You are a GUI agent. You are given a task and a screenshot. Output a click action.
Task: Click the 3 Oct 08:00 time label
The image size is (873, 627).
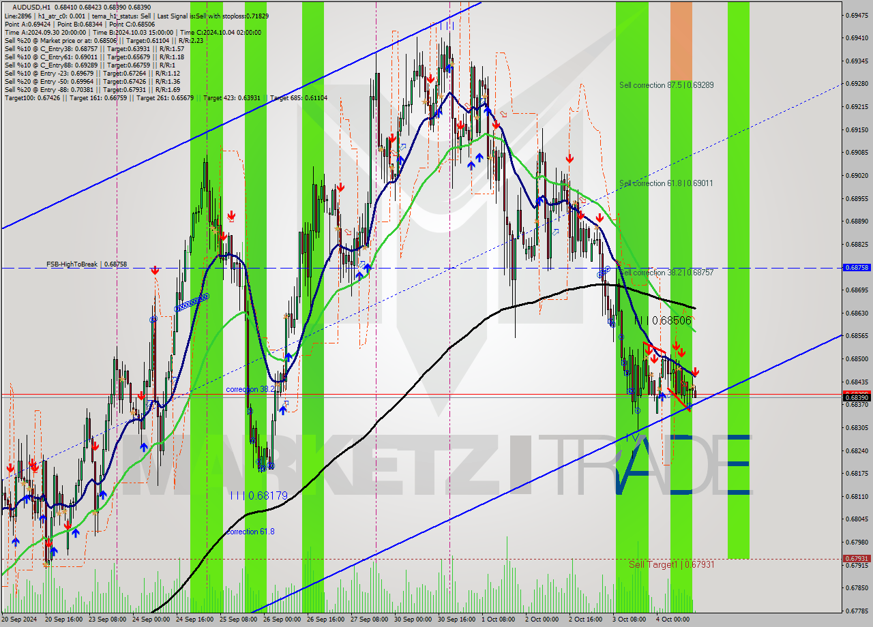pyautogui.click(x=628, y=620)
